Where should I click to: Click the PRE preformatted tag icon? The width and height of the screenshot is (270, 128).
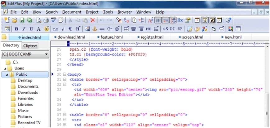coord(148,29)
